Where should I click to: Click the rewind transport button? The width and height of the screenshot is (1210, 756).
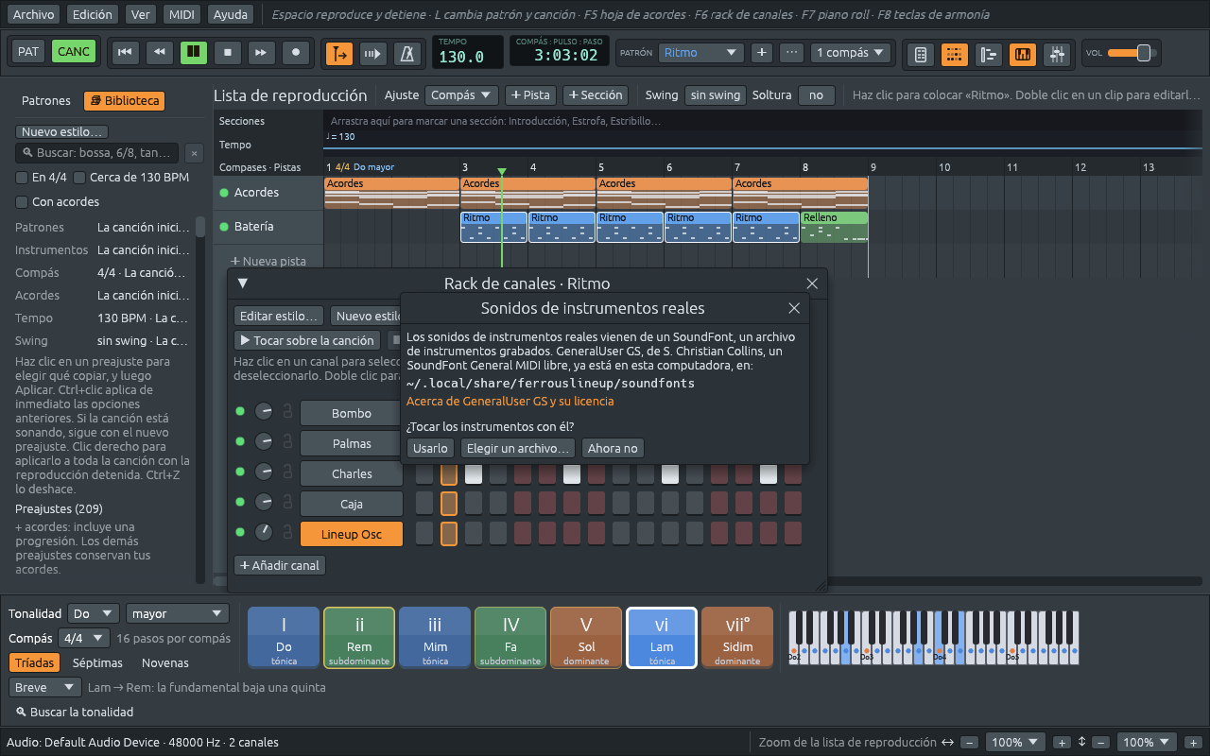[x=159, y=53]
